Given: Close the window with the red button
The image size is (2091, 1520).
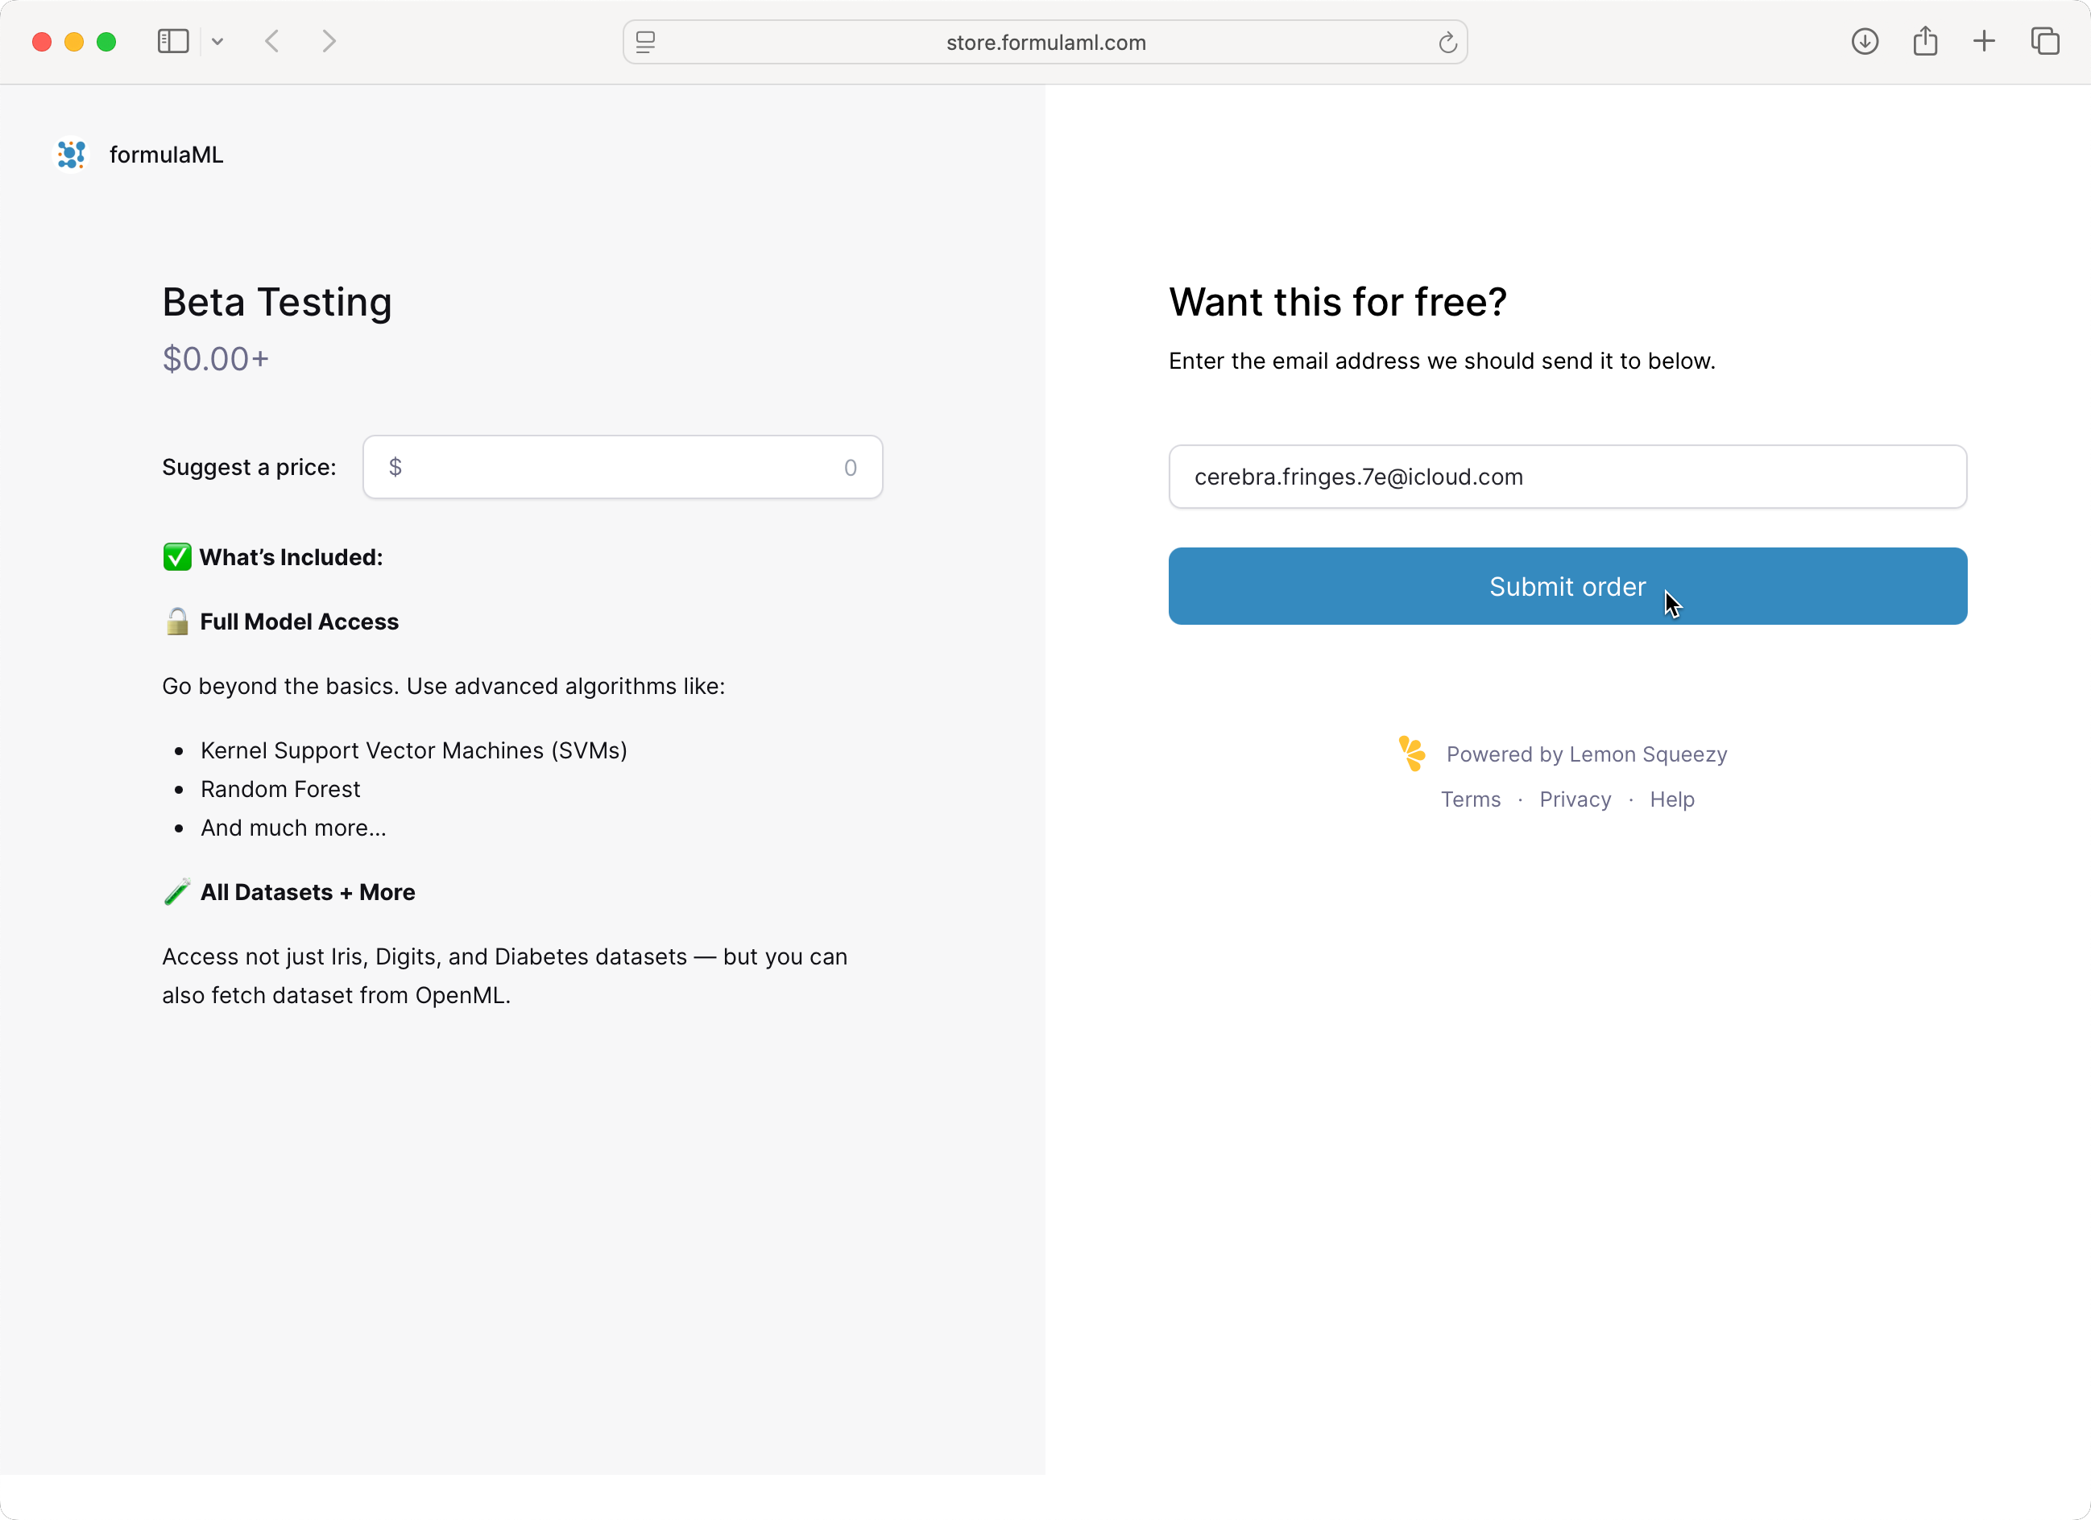Looking at the screenshot, I should point(42,42).
